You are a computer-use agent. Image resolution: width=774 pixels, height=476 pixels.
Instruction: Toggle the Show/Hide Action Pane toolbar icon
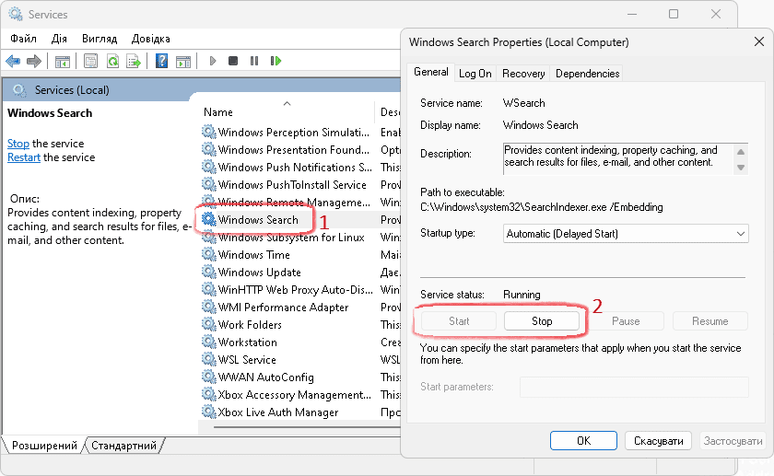(183, 61)
